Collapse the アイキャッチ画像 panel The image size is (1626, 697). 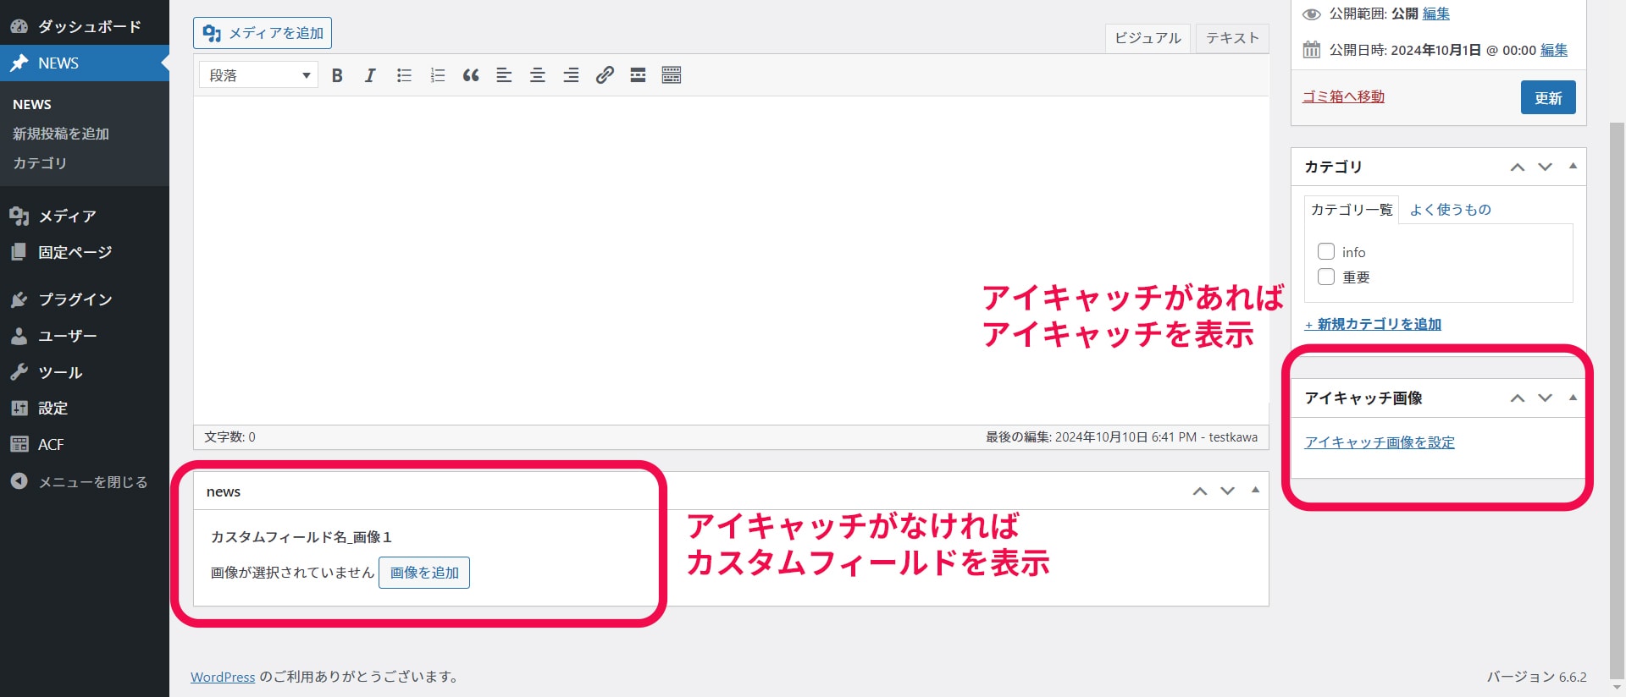pyautogui.click(x=1573, y=398)
